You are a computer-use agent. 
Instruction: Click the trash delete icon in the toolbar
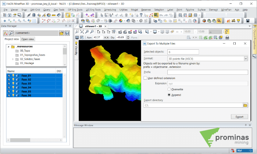click(x=126, y=15)
